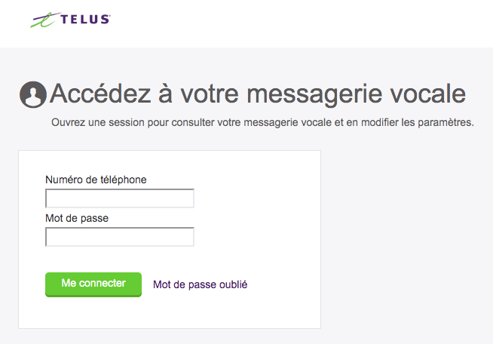Focus the Numéro de téléphone input field
The width and height of the screenshot is (493, 344).
pos(120,198)
